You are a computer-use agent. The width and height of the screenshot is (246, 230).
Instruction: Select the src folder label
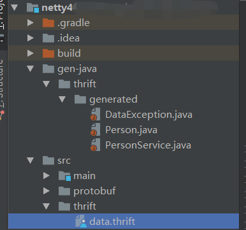pyautogui.click(x=64, y=161)
